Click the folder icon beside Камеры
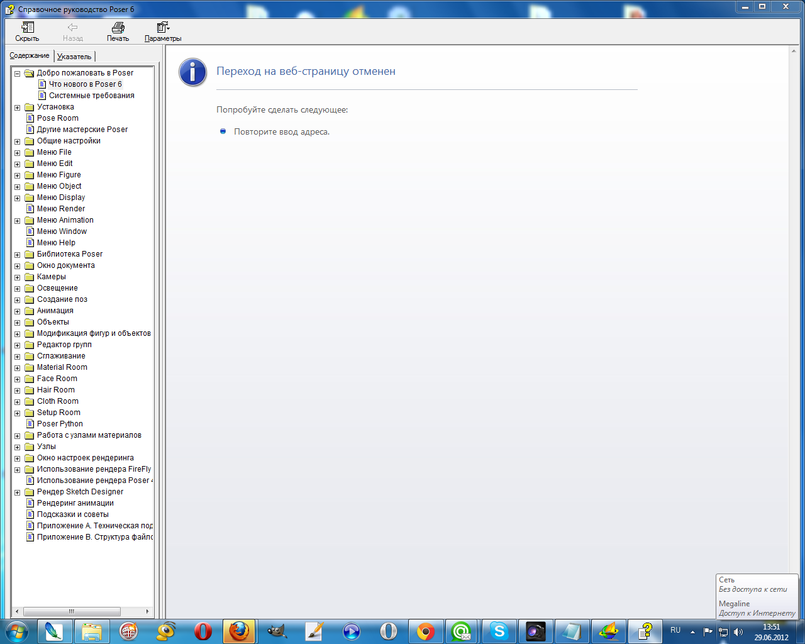 [29, 277]
